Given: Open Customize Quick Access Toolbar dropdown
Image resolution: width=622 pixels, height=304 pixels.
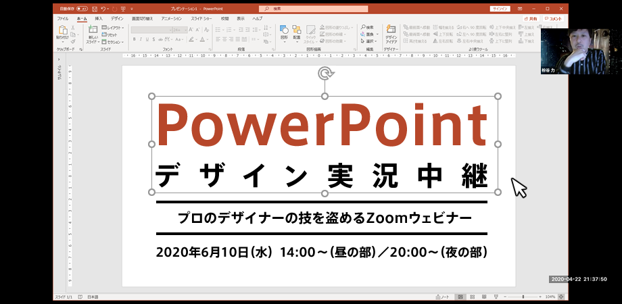Looking at the screenshot, I should pyautogui.click(x=132, y=8).
